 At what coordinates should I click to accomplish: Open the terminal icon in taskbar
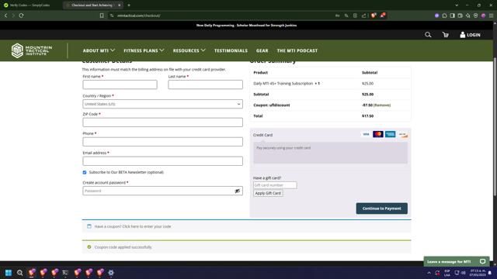65,273
